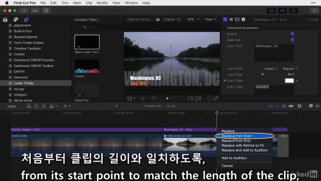
Task: Open the Regular font style dropdown
Action: pyautogui.click(x=290, y=69)
